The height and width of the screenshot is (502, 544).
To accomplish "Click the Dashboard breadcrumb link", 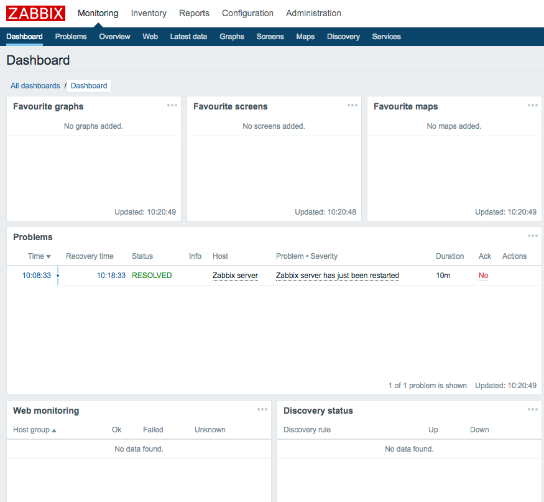I will click(89, 86).
